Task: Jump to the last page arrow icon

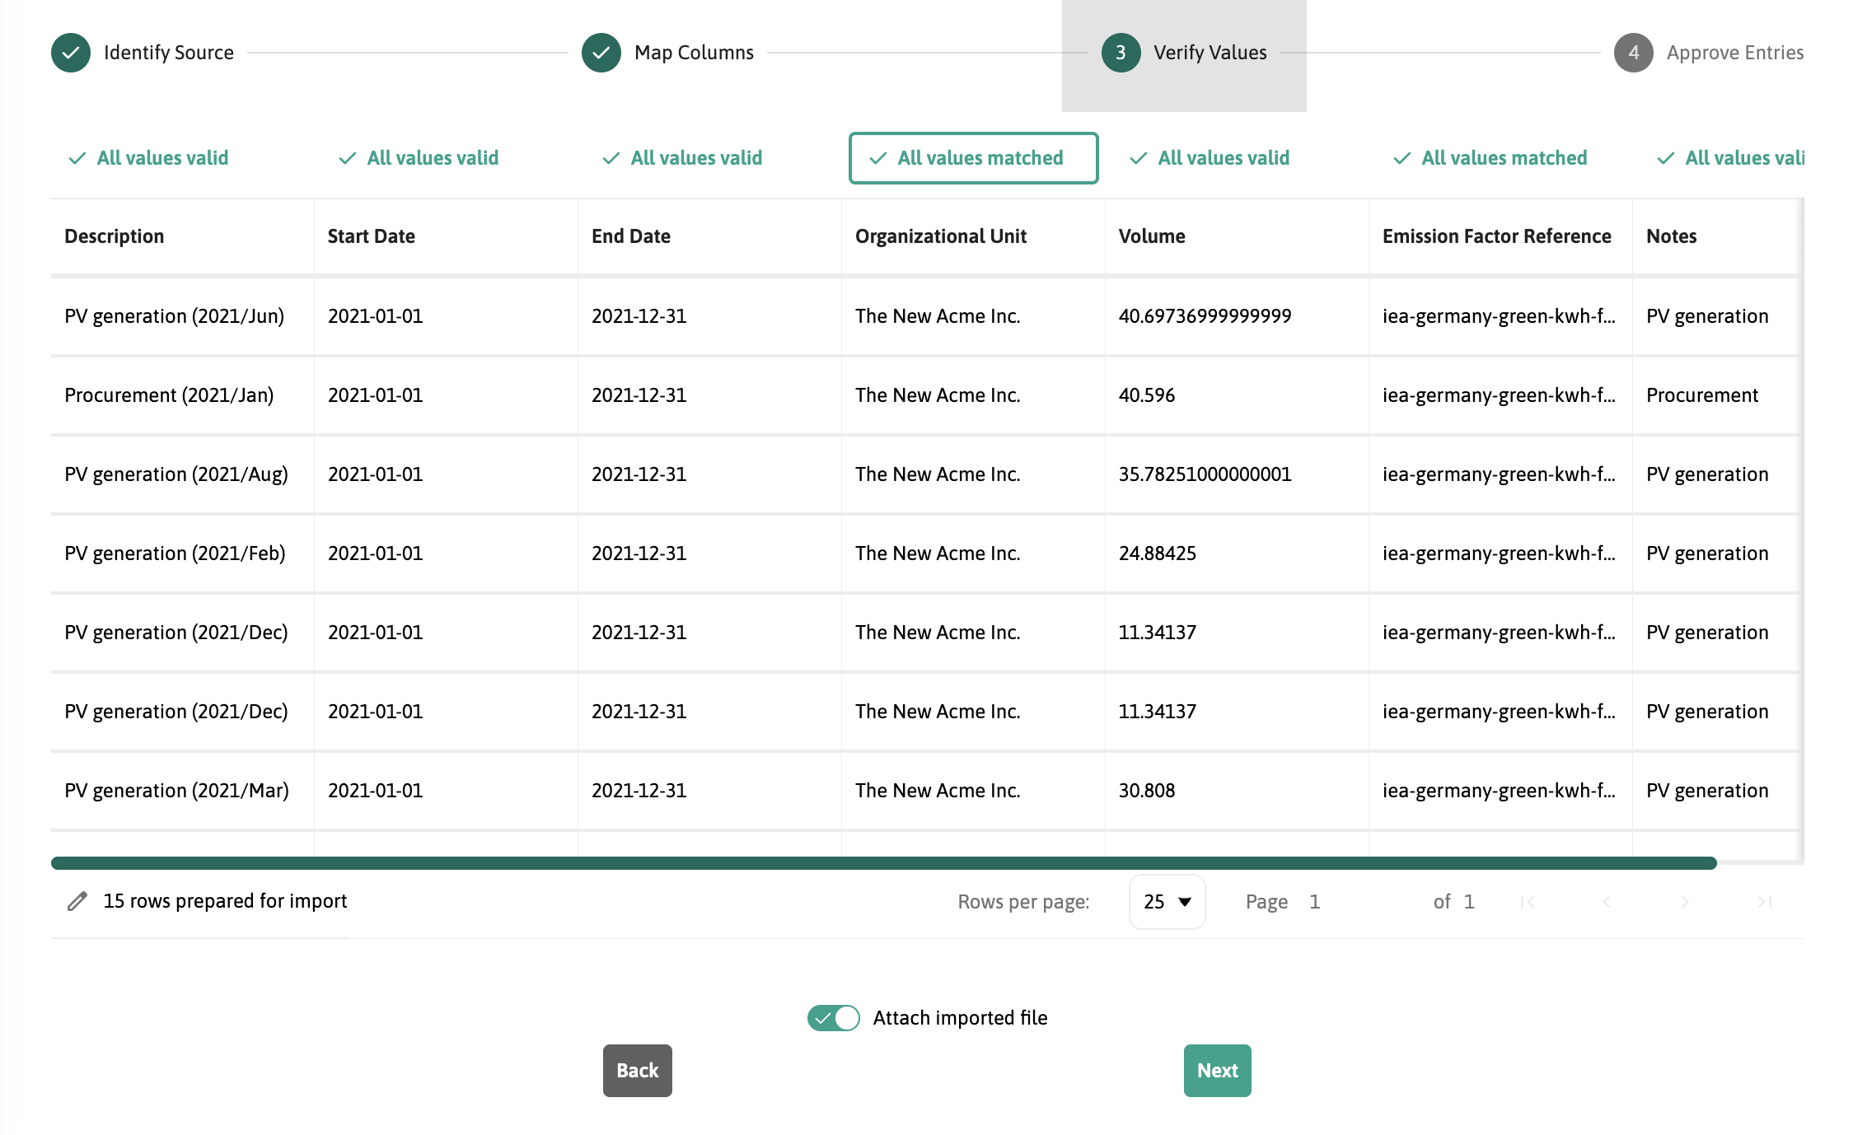Action: pos(1764,902)
